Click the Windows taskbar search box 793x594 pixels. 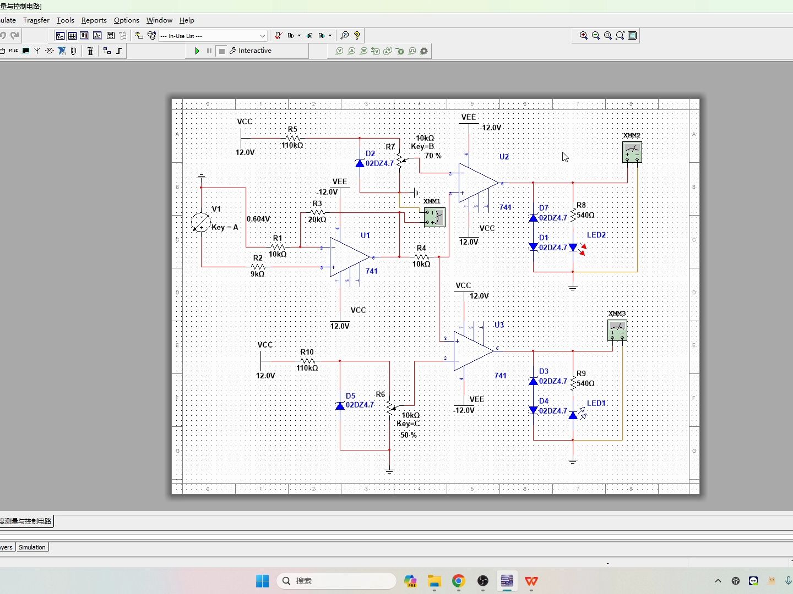(336, 581)
